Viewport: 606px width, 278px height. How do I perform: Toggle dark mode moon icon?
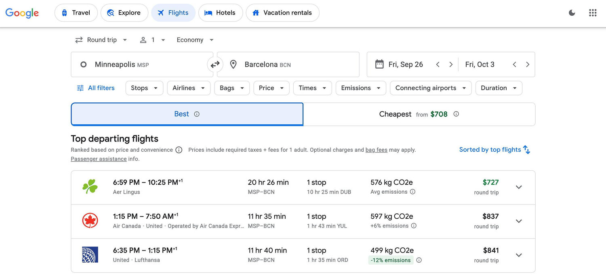coord(572,13)
